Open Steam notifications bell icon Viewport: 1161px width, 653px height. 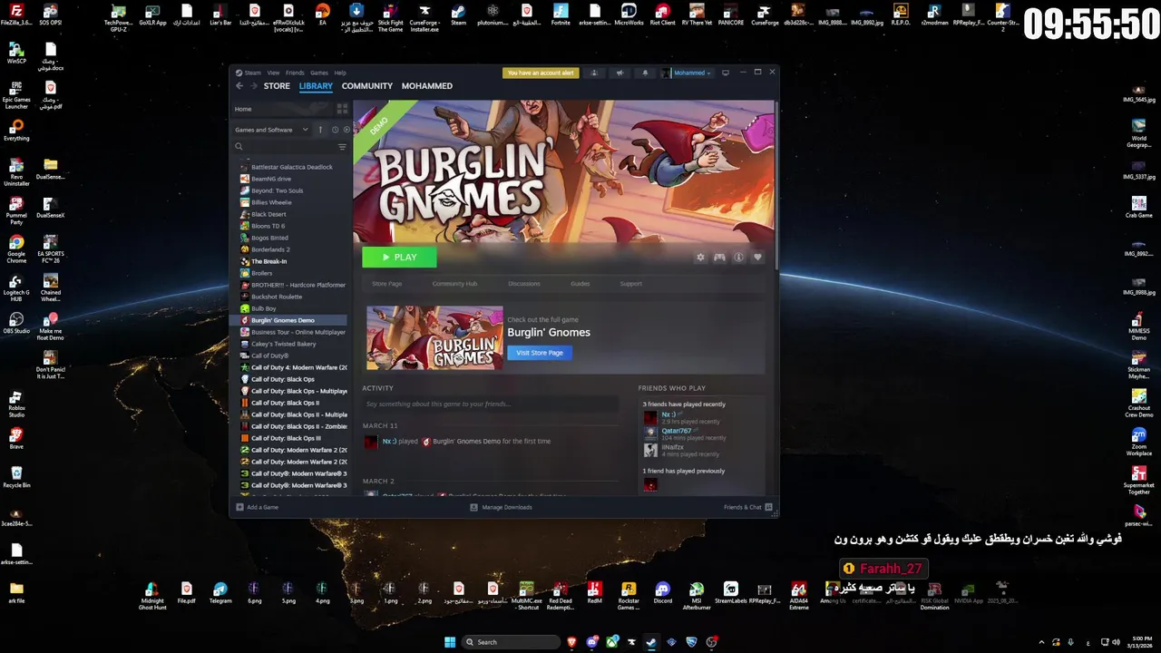coord(645,73)
